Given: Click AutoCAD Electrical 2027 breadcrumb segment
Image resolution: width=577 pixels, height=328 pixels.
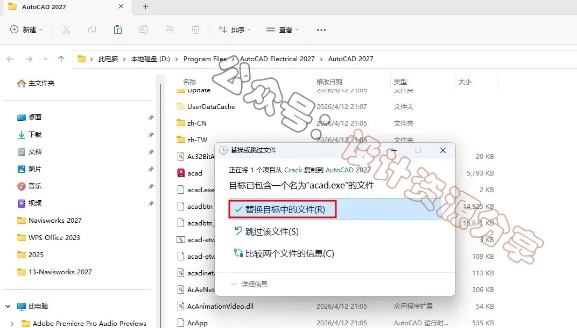Looking at the screenshot, I should coord(277,59).
